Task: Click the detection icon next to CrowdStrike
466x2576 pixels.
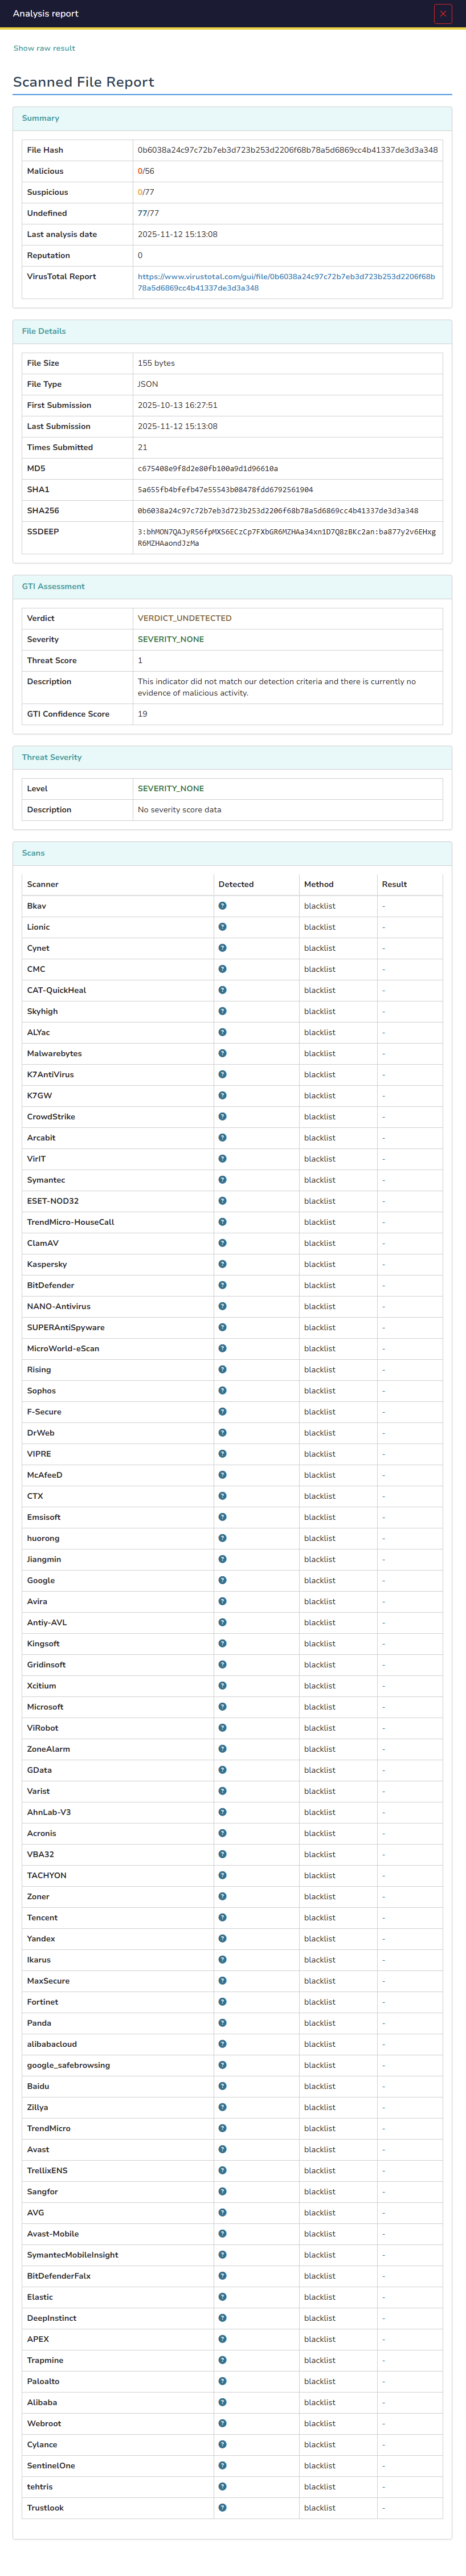Action: (x=222, y=1117)
